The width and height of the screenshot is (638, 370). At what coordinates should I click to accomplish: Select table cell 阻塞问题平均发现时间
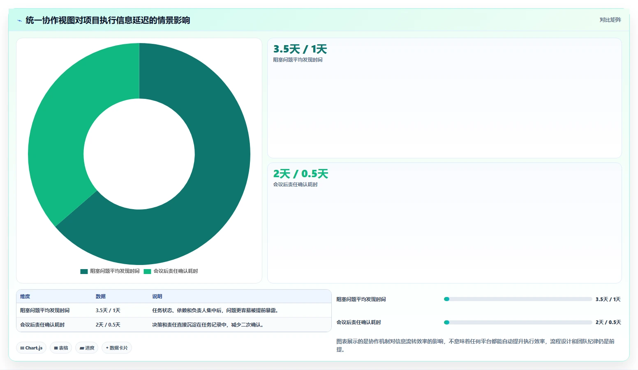[x=45, y=311]
